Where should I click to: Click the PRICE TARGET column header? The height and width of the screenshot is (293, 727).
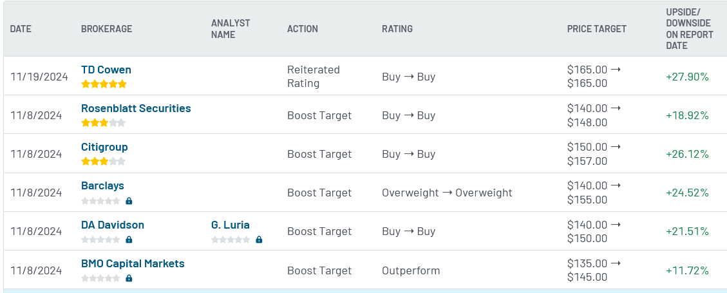(597, 29)
